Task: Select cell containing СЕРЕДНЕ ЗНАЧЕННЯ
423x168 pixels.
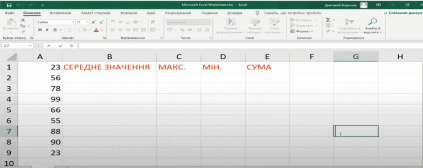Action: pyautogui.click(x=109, y=67)
